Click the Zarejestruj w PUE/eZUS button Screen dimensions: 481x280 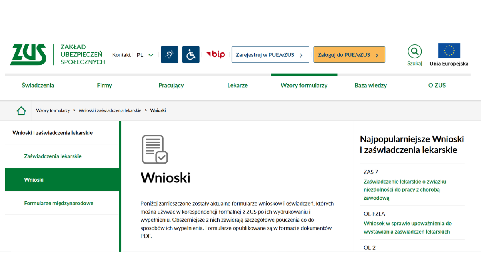tap(271, 55)
